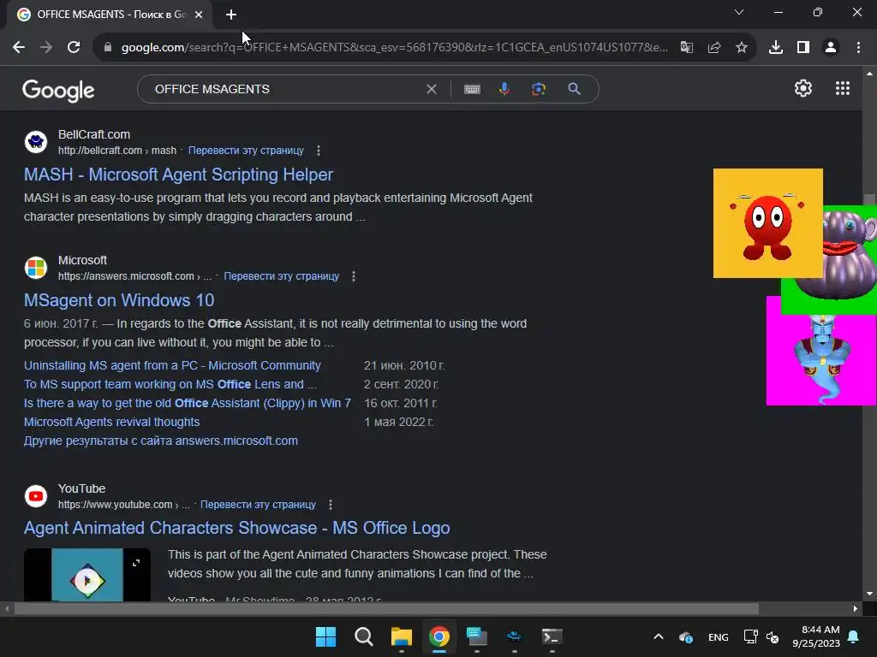Open notifications bell in taskbar
This screenshot has width=877, height=657.
(854, 636)
